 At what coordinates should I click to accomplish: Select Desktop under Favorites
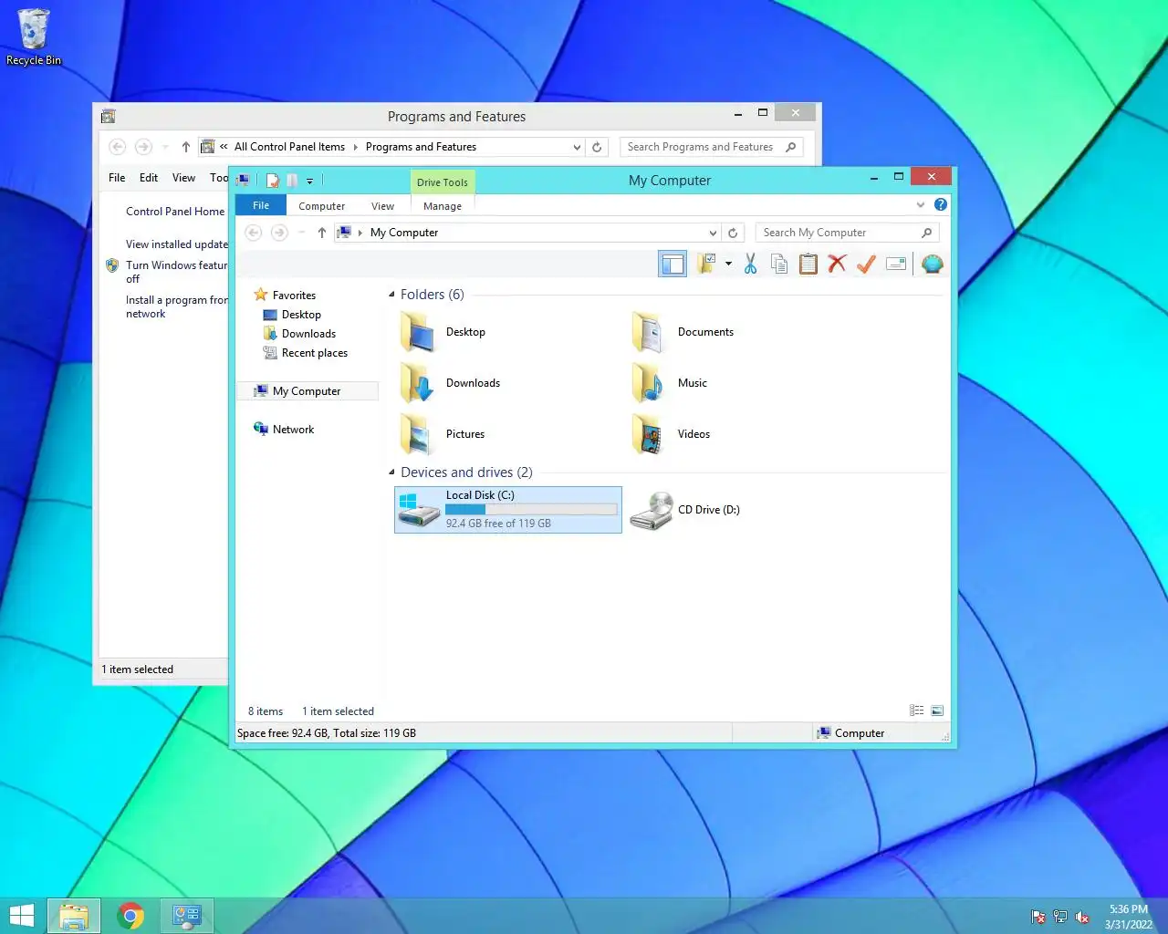(x=301, y=315)
